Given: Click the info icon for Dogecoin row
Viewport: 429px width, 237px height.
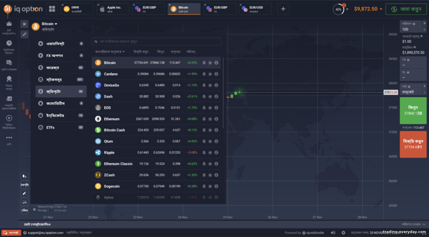Looking at the screenshot, I should click(216, 186).
